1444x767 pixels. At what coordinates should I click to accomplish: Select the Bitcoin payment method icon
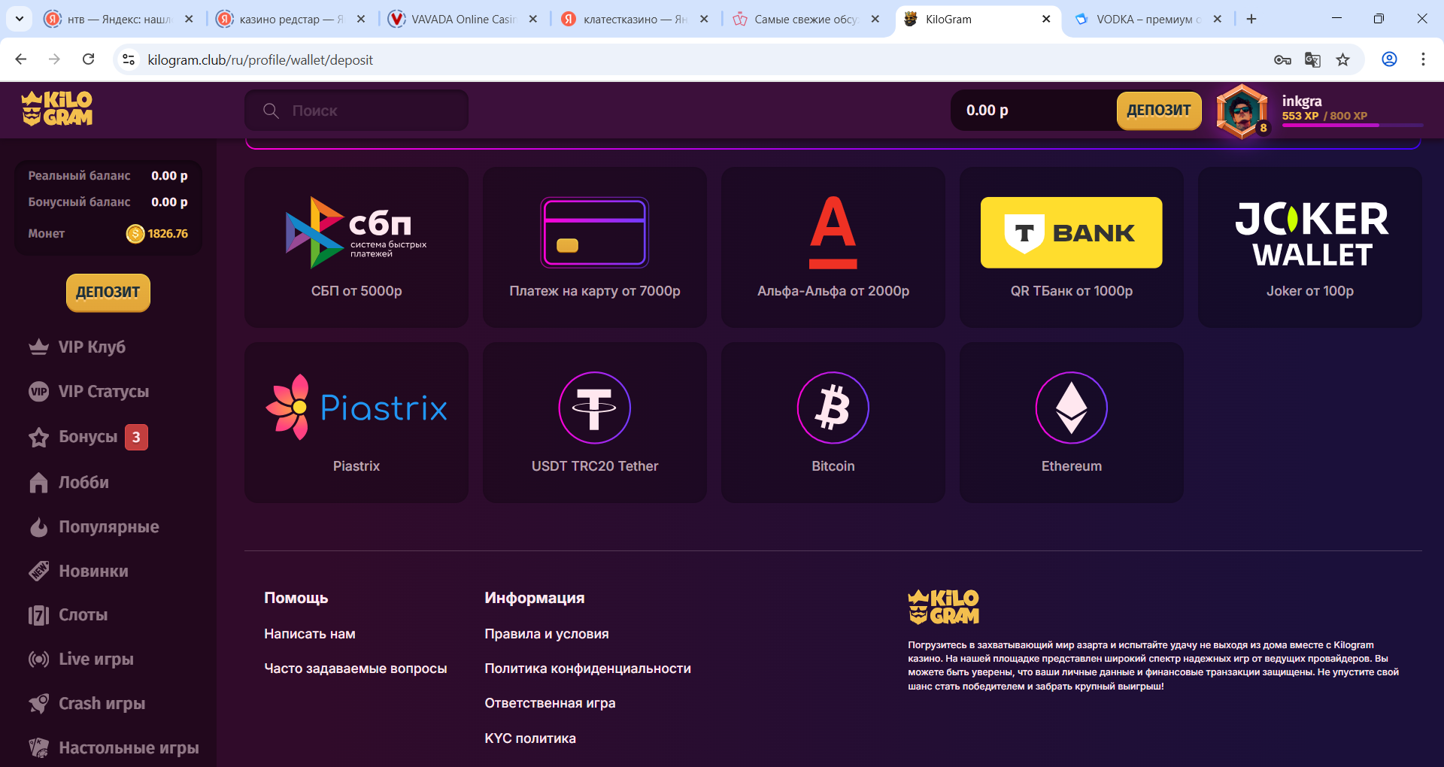click(x=833, y=408)
